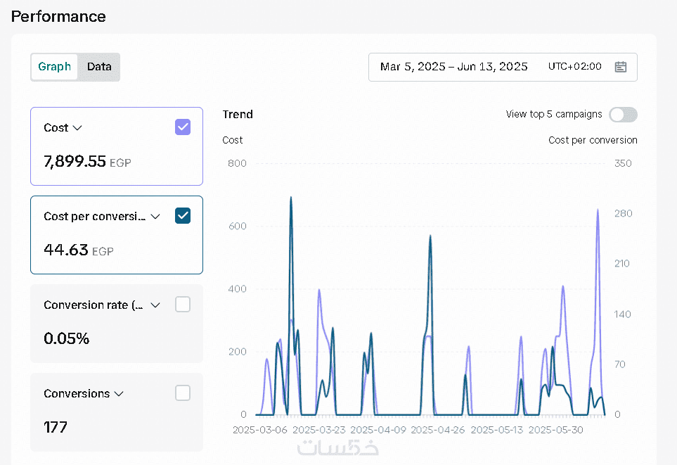This screenshot has height=465, width=677.
Task: Enable the Conversions checkbox
Action: tap(183, 393)
